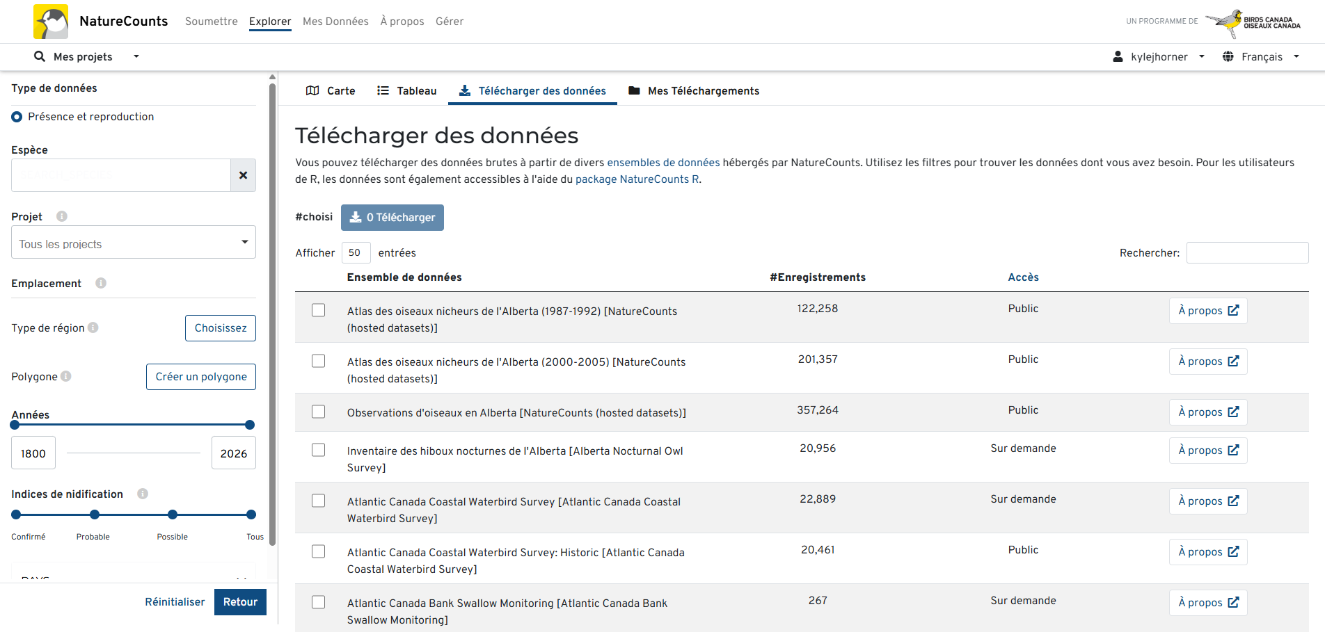
Task: Click the info icon next to Polygone
Action: (x=66, y=376)
